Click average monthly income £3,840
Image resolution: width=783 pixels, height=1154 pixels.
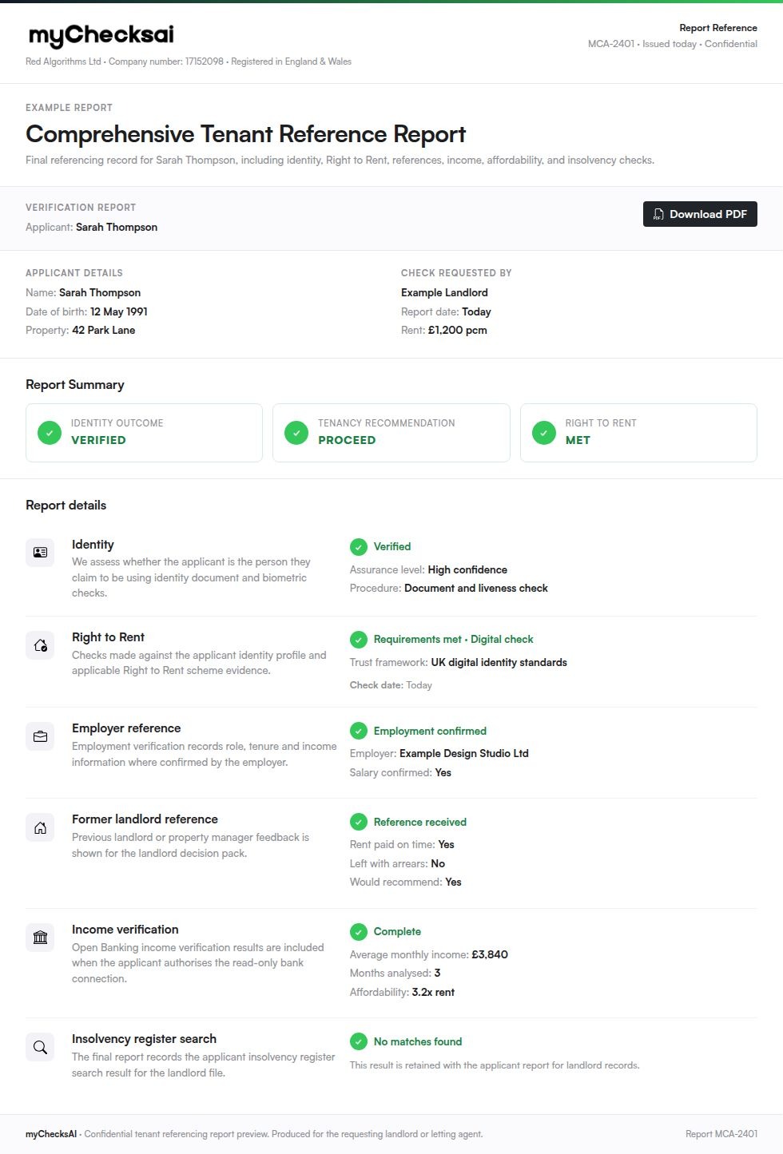pos(490,955)
